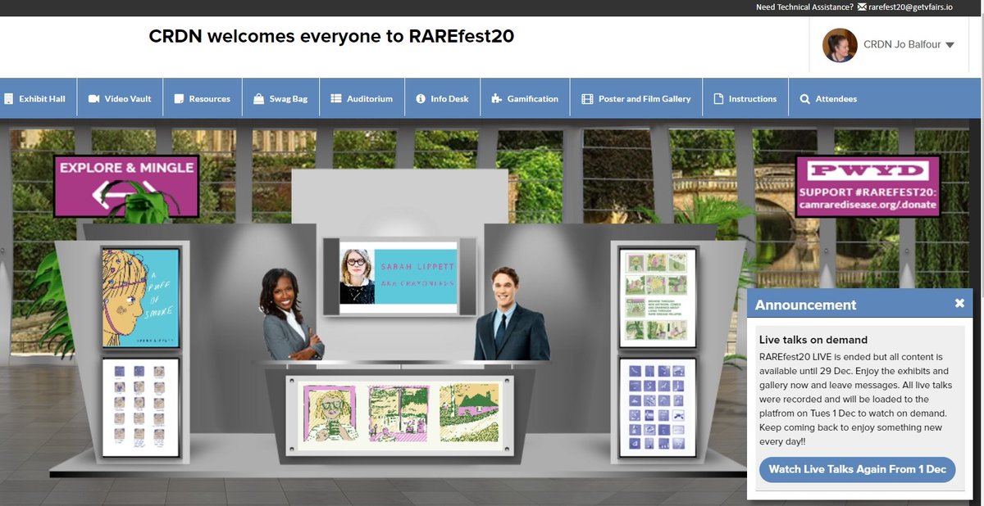
Task: Click the Attendees search magnifier icon
Action: (x=805, y=99)
